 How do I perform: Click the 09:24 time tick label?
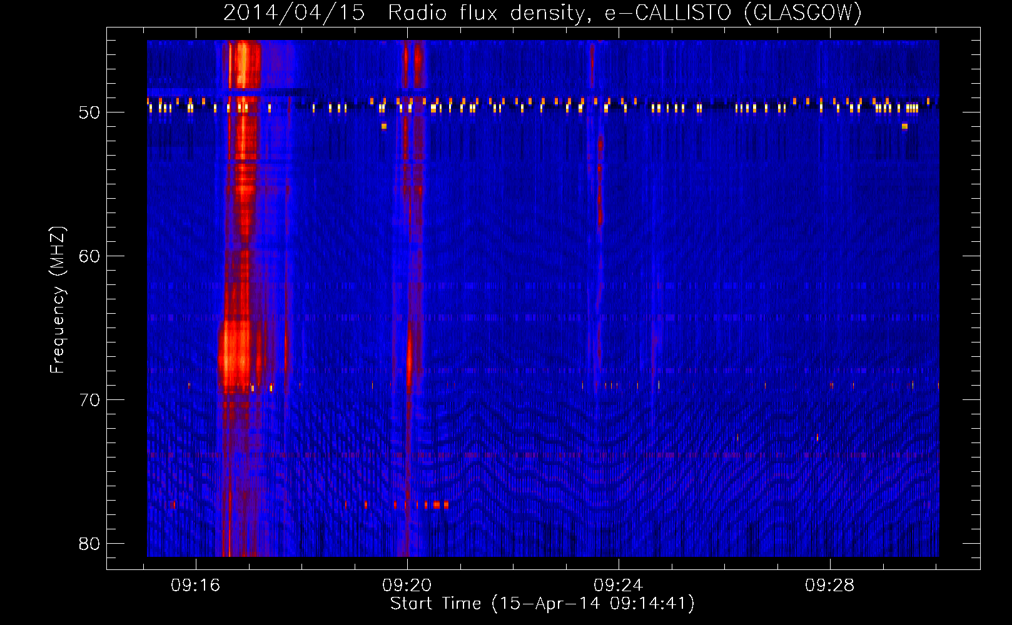tap(619, 586)
